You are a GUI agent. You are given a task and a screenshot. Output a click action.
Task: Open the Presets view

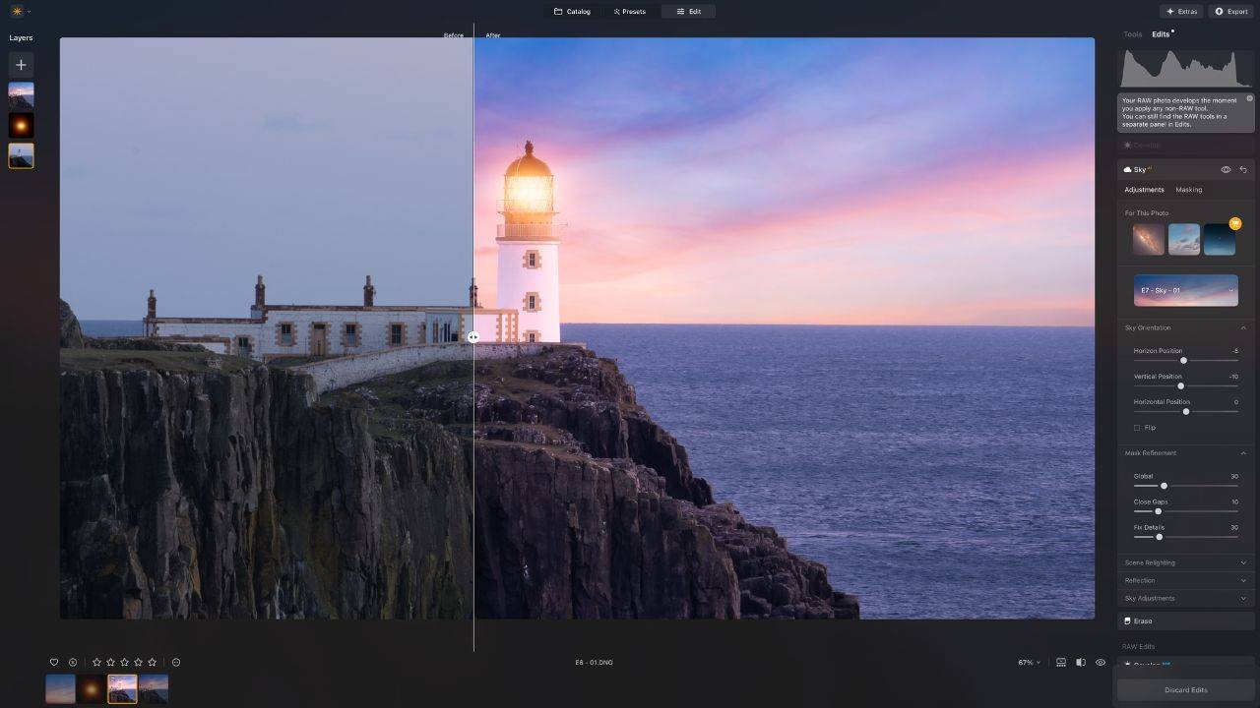tap(629, 11)
